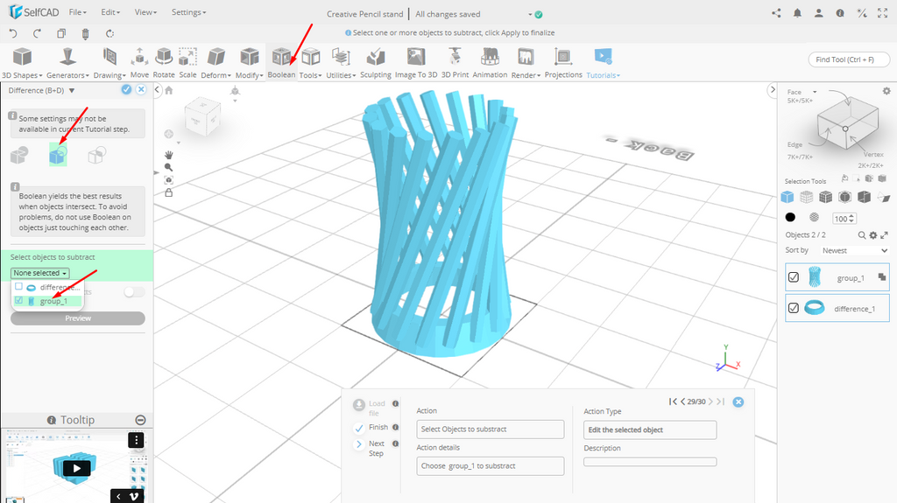The width and height of the screenshot is (897, 503).
Task: Select the pan hand tool
Action: (169, 155)
